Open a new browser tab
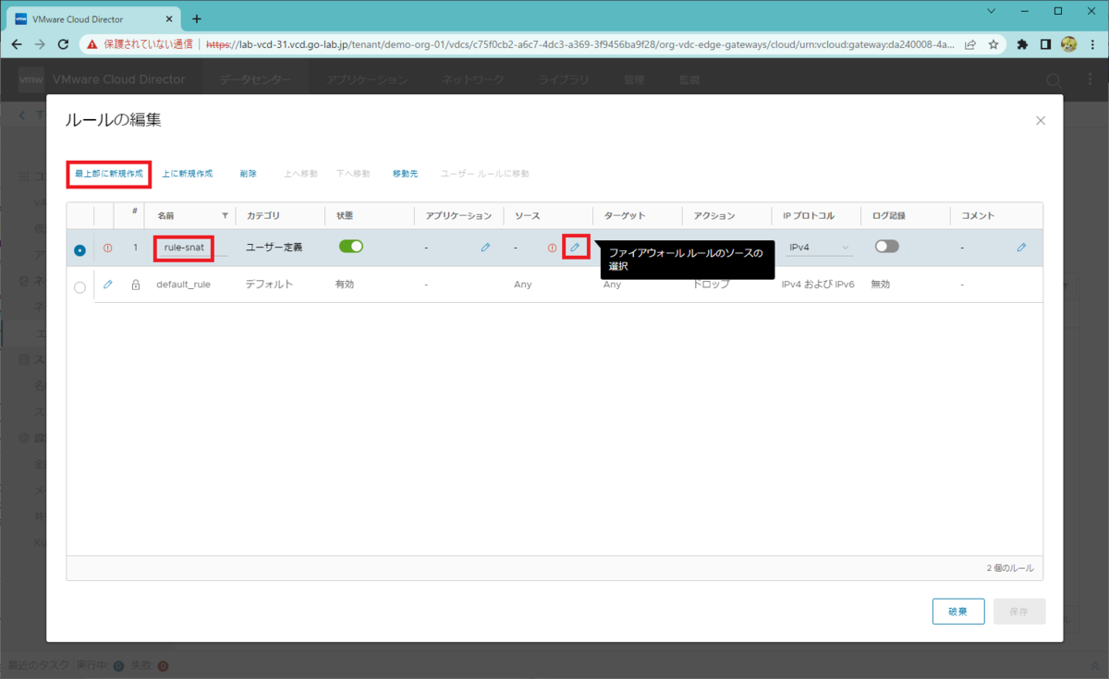1109x679 pixels. (x=197, y=18)
